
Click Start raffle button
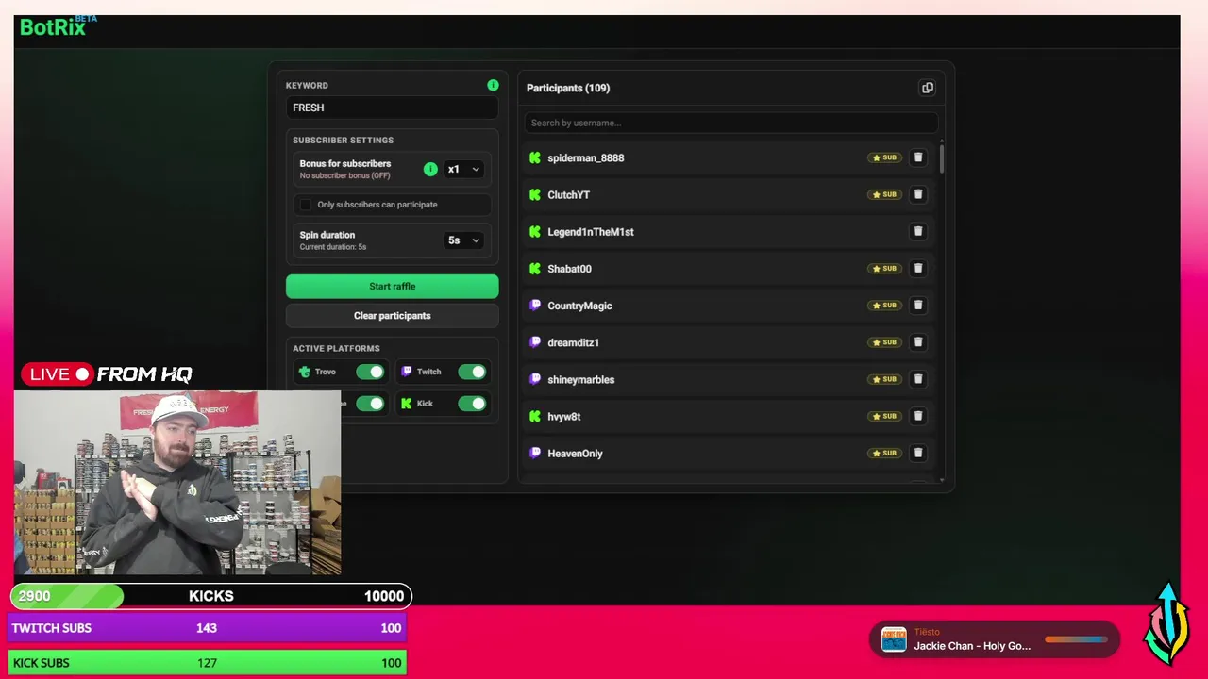(392, 286)
